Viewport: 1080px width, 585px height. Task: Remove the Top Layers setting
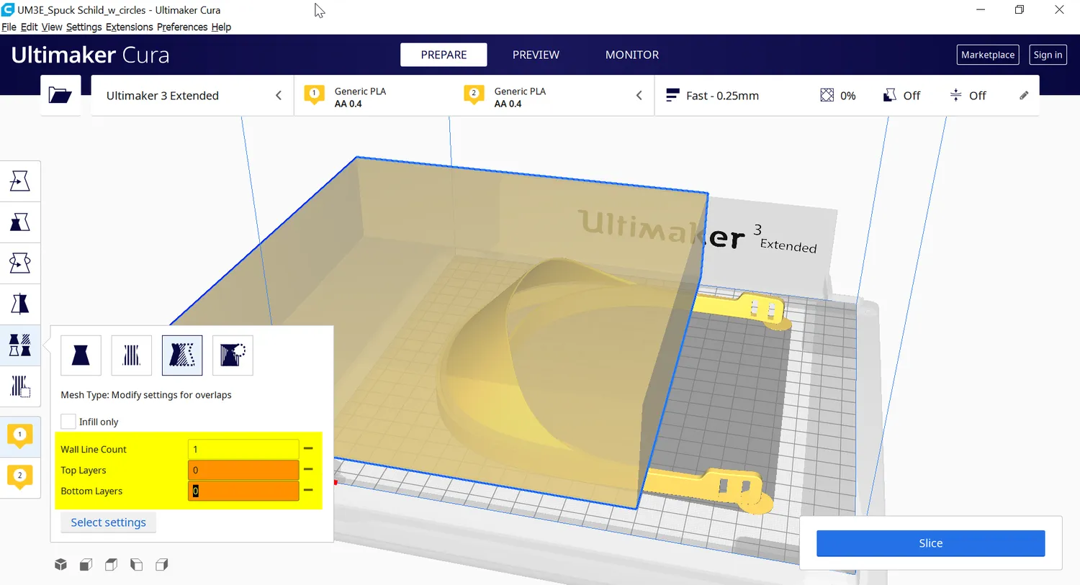pyautogui.click(x=308, y=469)
